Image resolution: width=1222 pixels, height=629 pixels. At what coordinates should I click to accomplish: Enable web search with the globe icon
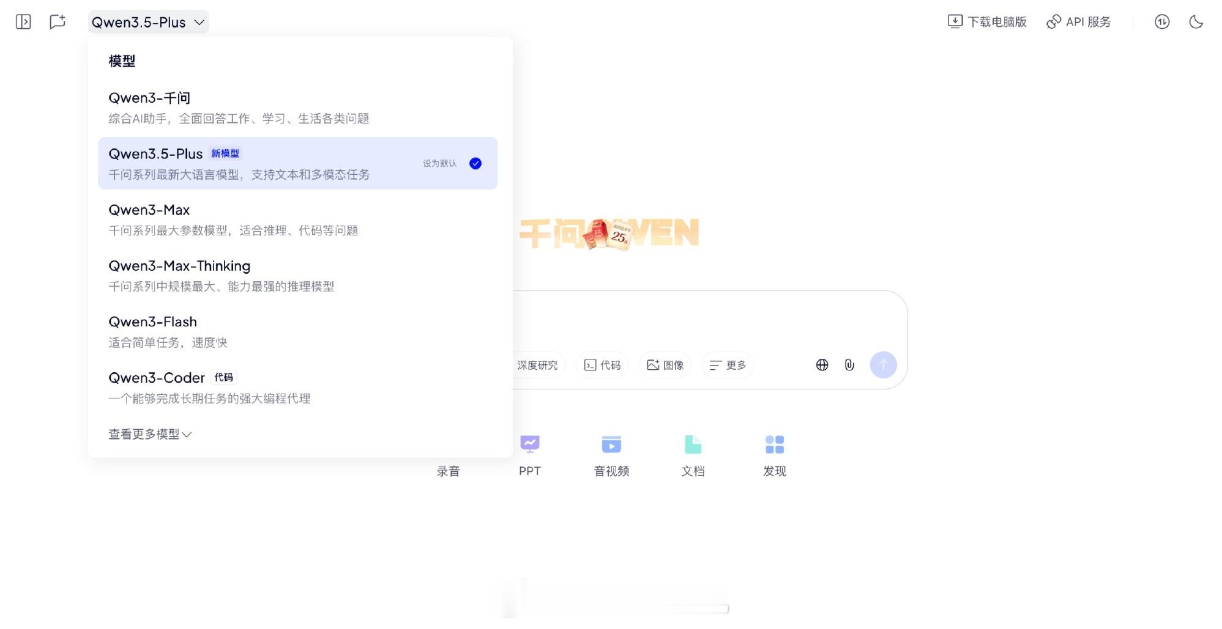pyautogui.click(x=822, y=365)
